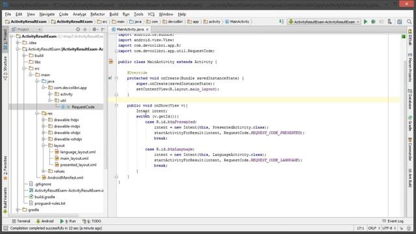Collapse the ActivityResultExam root node

pyautogui.click(x=12, y=36)
